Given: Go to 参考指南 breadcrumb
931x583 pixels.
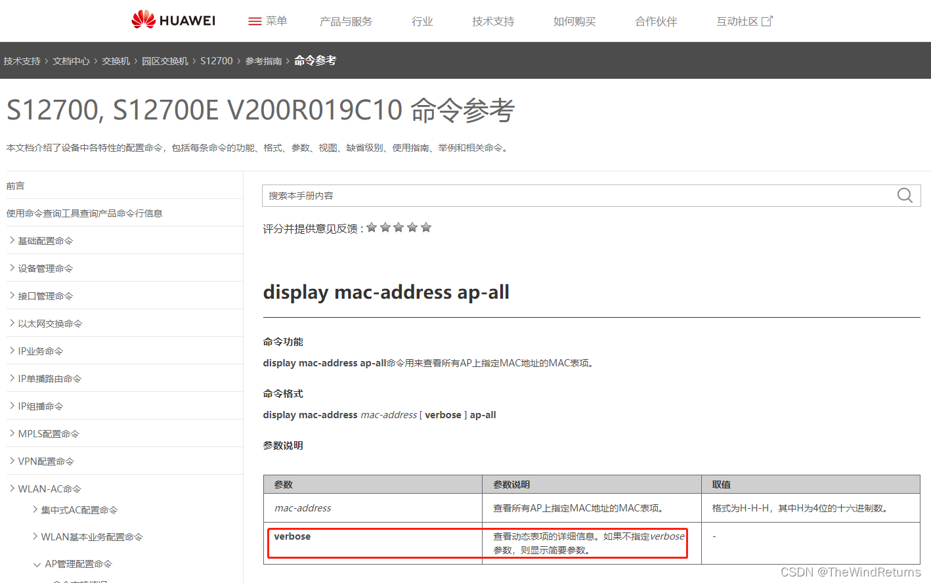Looking at the screenshot, I should 263,60.
